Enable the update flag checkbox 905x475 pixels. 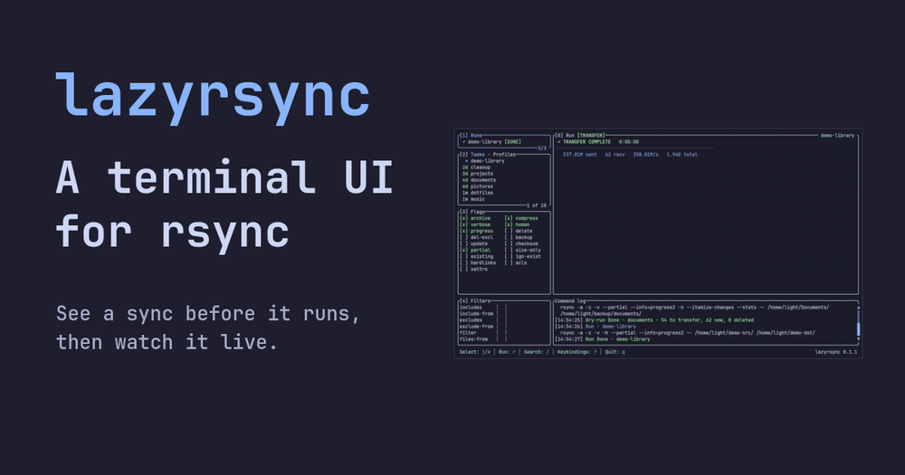463,243
